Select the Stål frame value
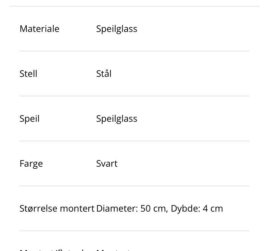Image resolution: width=269 pixels, height=251 pixels. pyautogui.click(x=104, y=74)
